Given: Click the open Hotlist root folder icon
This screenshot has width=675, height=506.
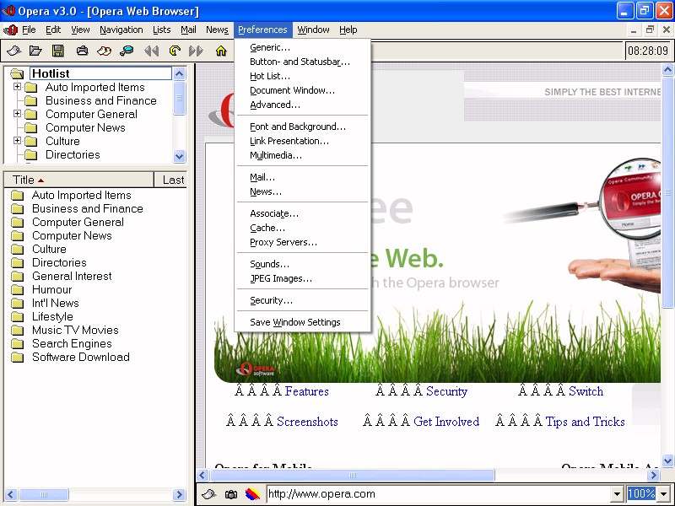Looking at the screenshot, I should pyautogui.click(x=17, y=73).
